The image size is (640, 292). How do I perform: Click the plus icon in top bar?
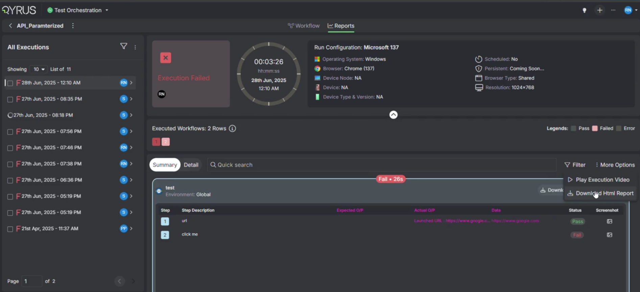pyautogui.click(x=599, y=10)
